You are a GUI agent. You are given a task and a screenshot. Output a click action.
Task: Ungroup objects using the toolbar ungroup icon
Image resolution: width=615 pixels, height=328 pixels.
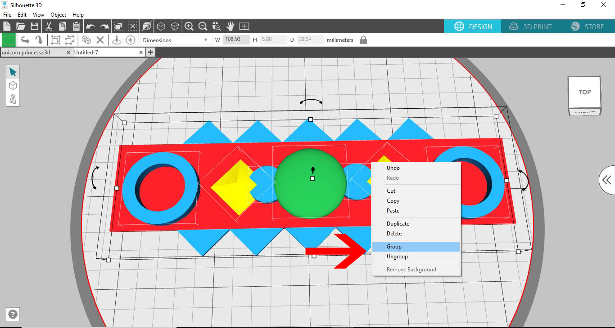click(69, 40)
